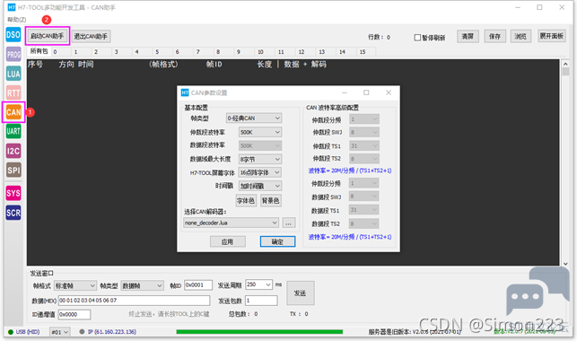Click the 展开面板 button
Screen dimensions: 577x341
pyautogui.click(x=552, y=36)
